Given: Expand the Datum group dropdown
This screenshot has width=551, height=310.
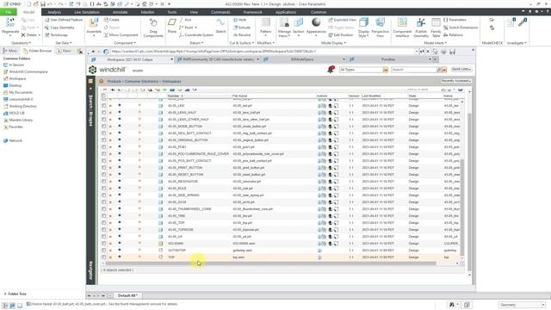Looking at the screenshot, I should pos(196,43).
